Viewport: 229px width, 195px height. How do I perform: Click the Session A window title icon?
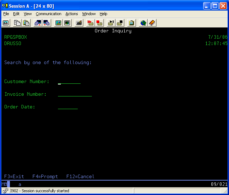click(x=5, y=6)
